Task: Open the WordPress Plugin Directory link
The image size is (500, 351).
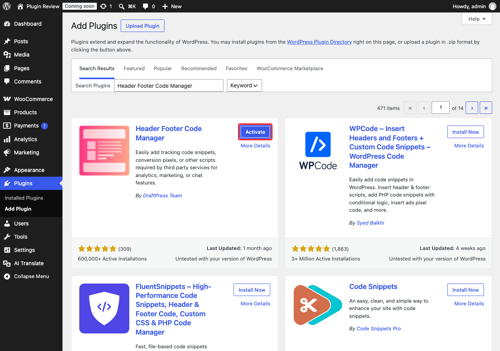Action: pyautogui.click(x=320, y=42)
